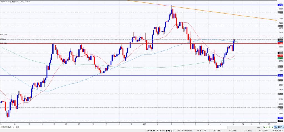Click the #16 buy order label
This screenshot has width=284, height=132.
coord(3,39)
